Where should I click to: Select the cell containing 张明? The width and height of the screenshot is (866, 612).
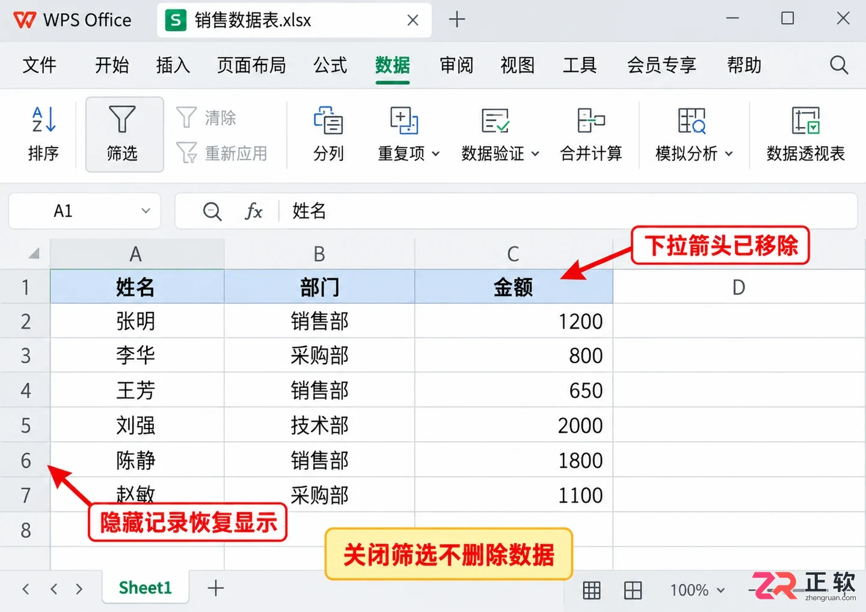137,321
